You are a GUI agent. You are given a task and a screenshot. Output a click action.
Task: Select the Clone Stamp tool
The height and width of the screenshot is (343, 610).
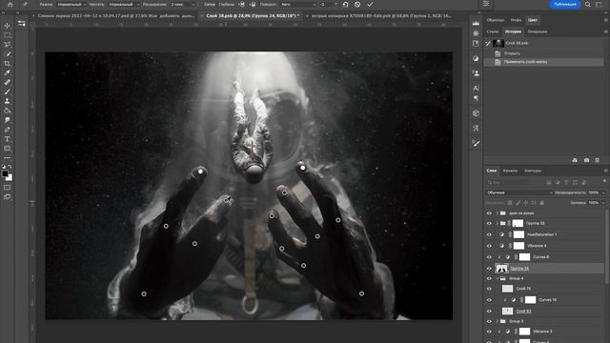(7, 101)
